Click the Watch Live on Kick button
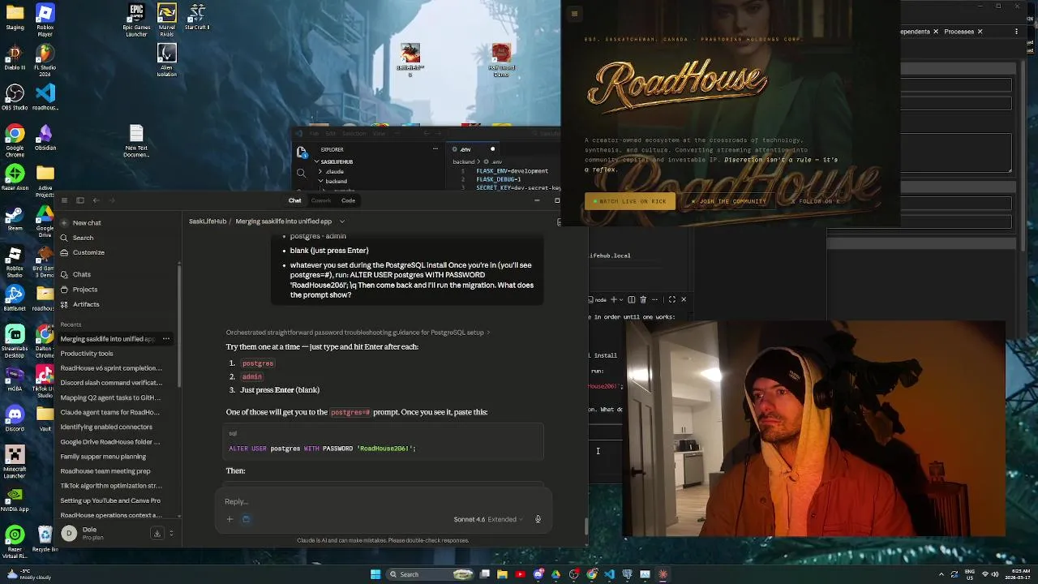 (630, 201)
